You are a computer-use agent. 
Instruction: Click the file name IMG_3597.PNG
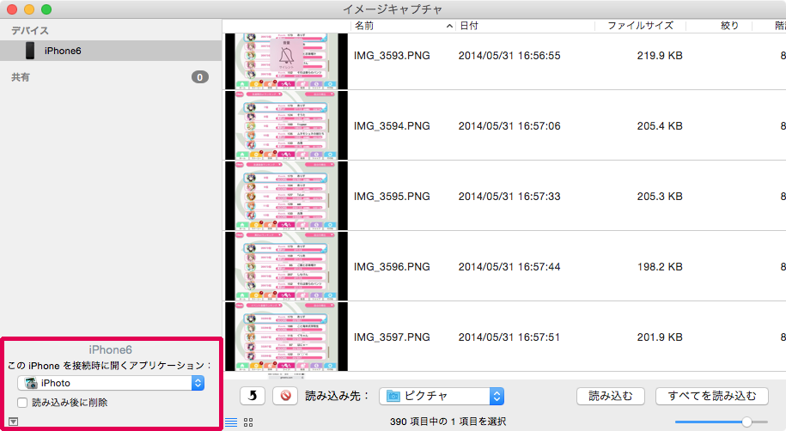point(392,337)
